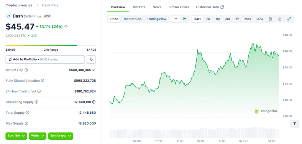302x144 pixels.
Task: Click the Dash coin logo icon
Action: click(8, 16)
